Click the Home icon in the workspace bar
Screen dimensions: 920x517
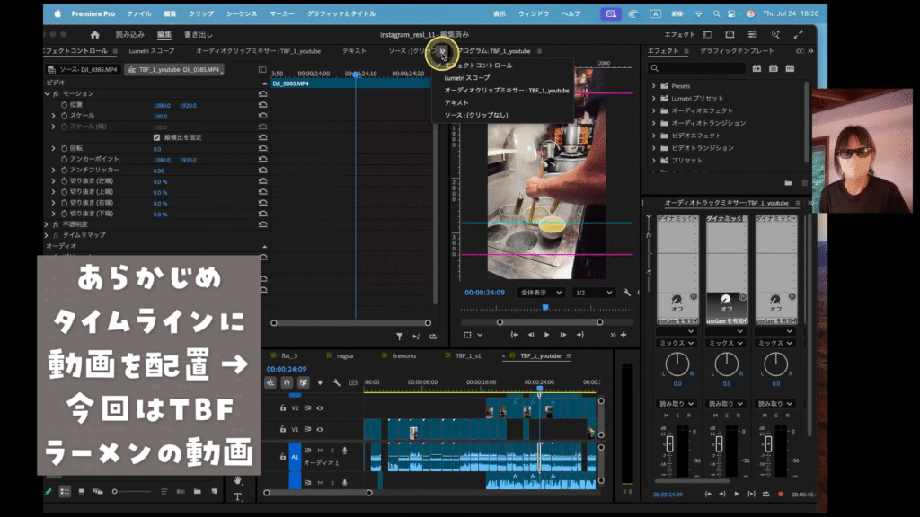point(95,35)
